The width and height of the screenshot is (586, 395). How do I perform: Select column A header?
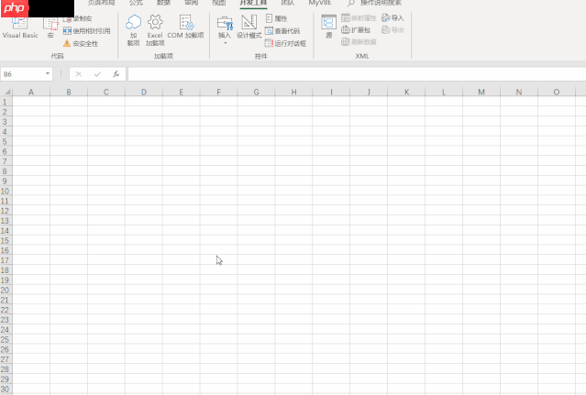pos(31,92)
